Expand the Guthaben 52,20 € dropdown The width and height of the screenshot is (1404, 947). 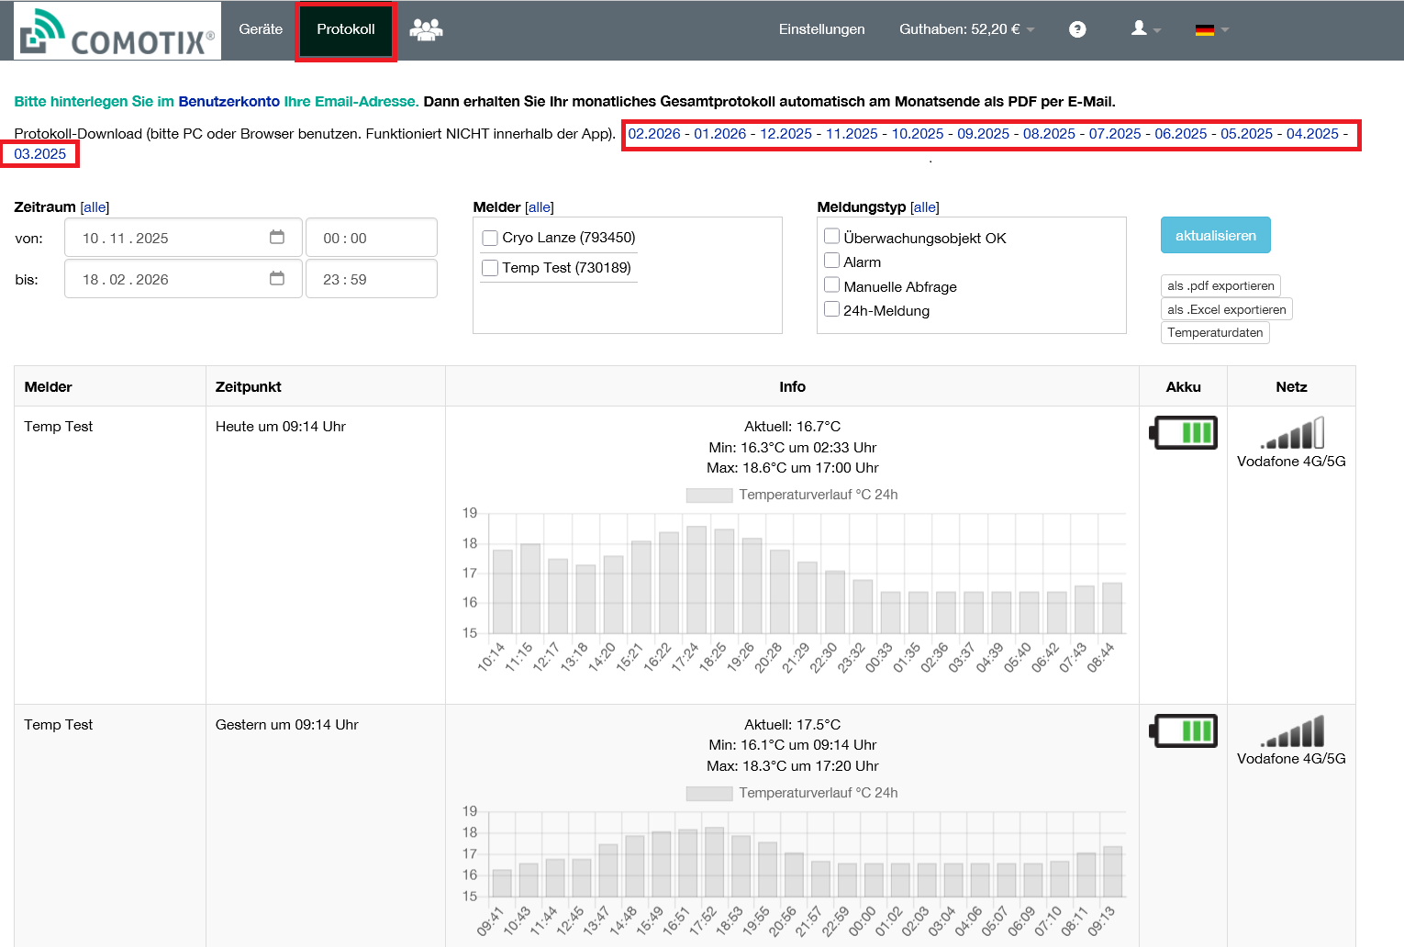pyautogui.click(x=966, y=29)
